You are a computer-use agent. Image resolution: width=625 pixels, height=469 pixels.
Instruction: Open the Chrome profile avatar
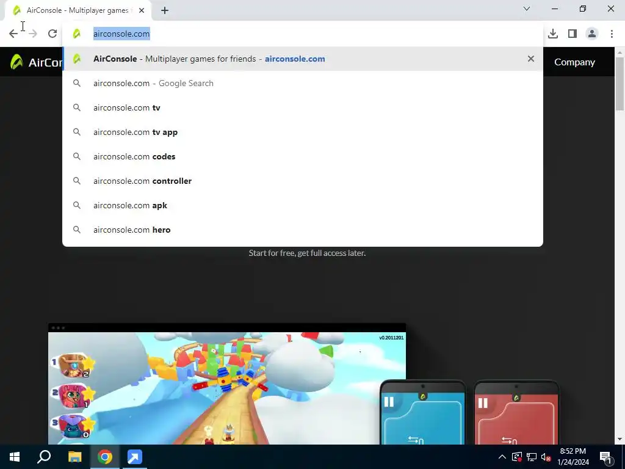(x=592, y=34)
